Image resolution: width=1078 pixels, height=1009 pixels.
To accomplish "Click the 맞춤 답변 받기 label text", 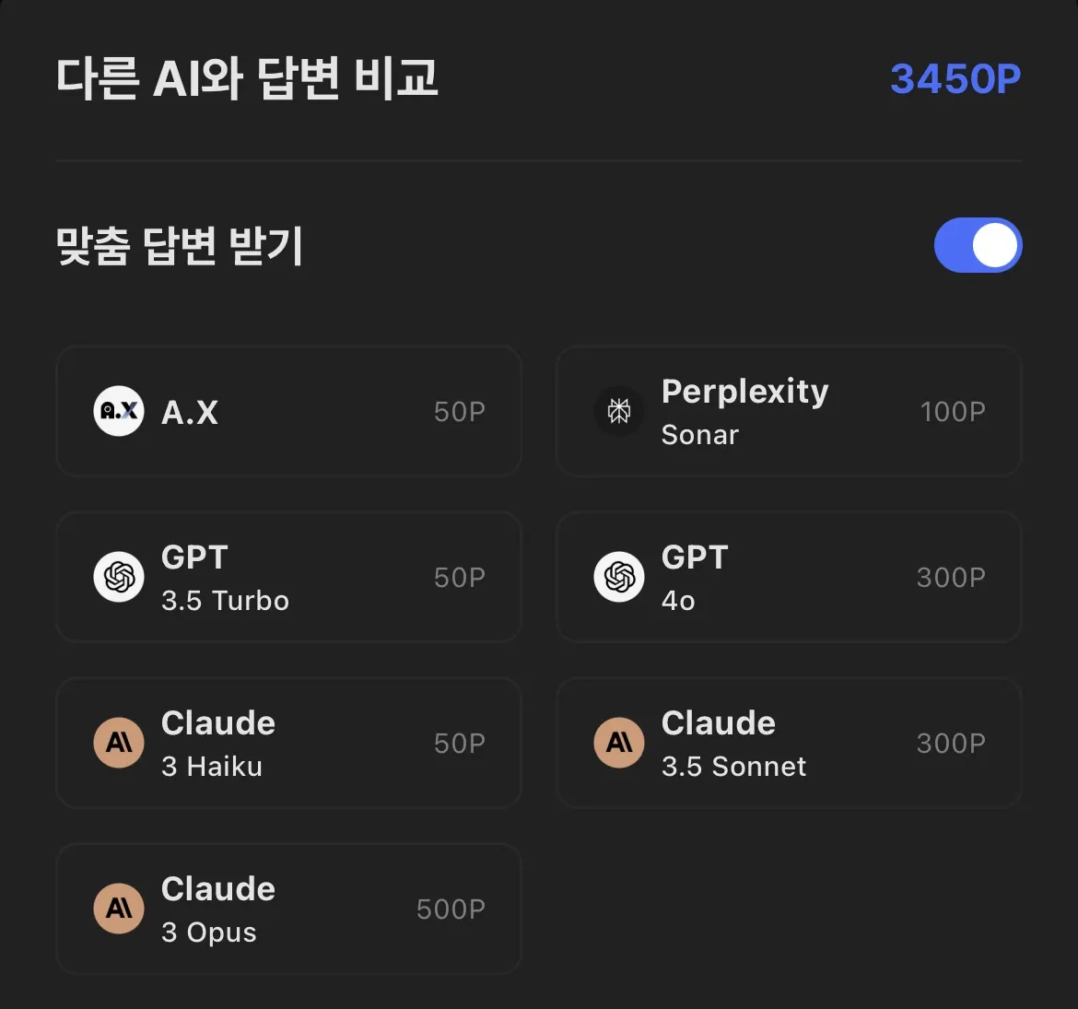I will tap(180, 246).
